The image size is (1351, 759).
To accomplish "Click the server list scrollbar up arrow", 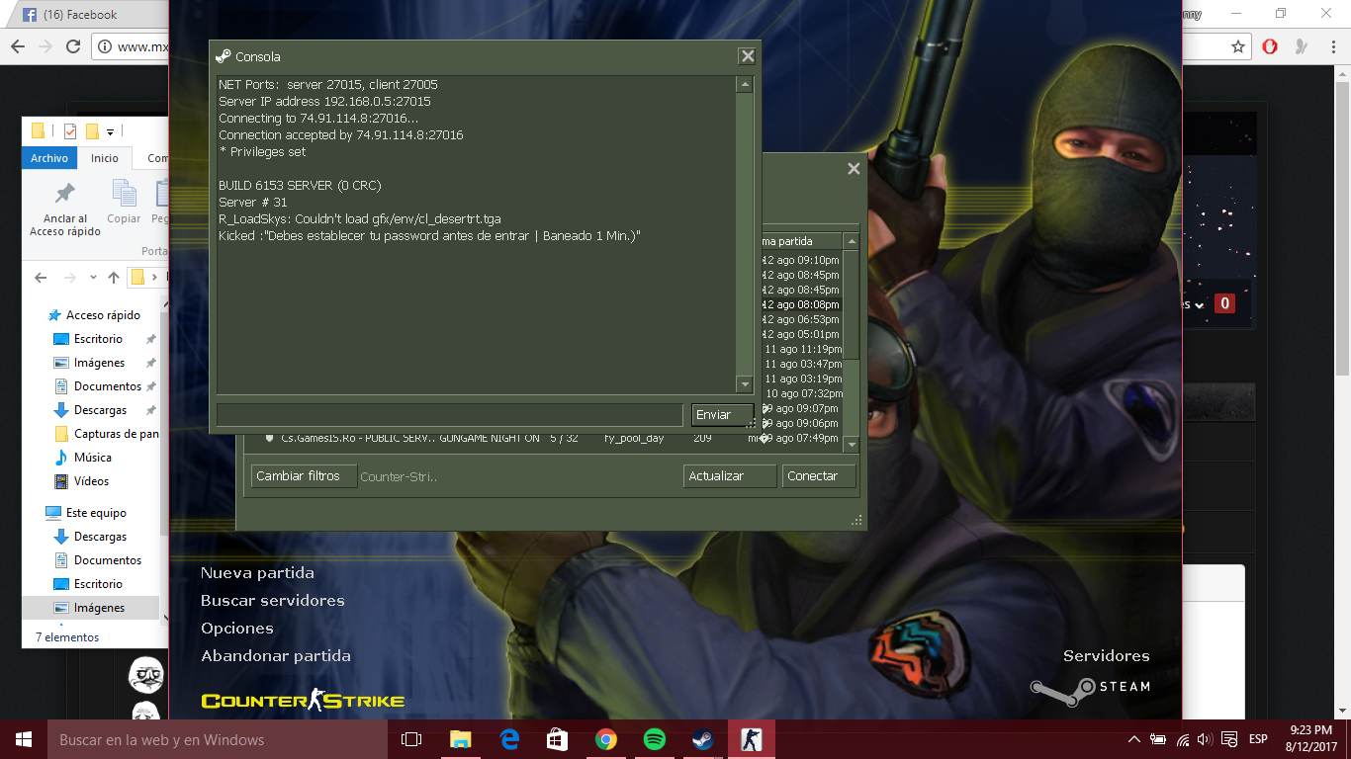I will tap(852, 241).
